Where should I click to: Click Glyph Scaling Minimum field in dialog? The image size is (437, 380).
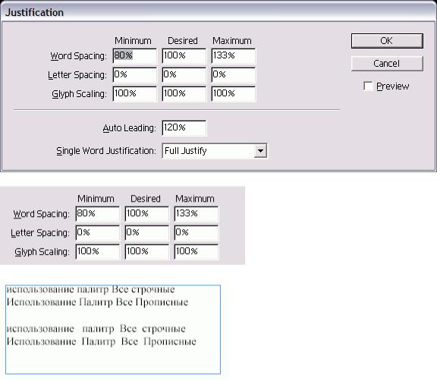[135, 93]
